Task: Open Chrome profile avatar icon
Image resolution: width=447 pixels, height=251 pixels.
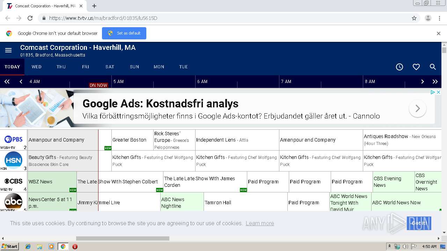Action: [428, 18]
